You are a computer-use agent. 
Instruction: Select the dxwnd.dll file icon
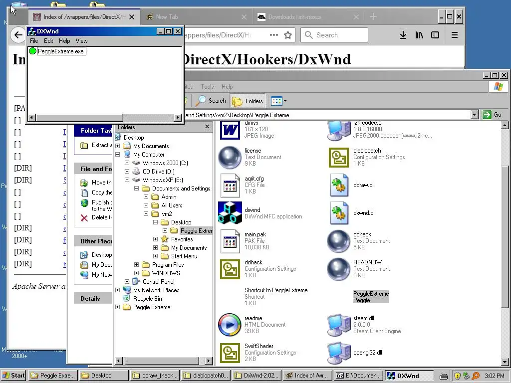(x=339, y=212)
